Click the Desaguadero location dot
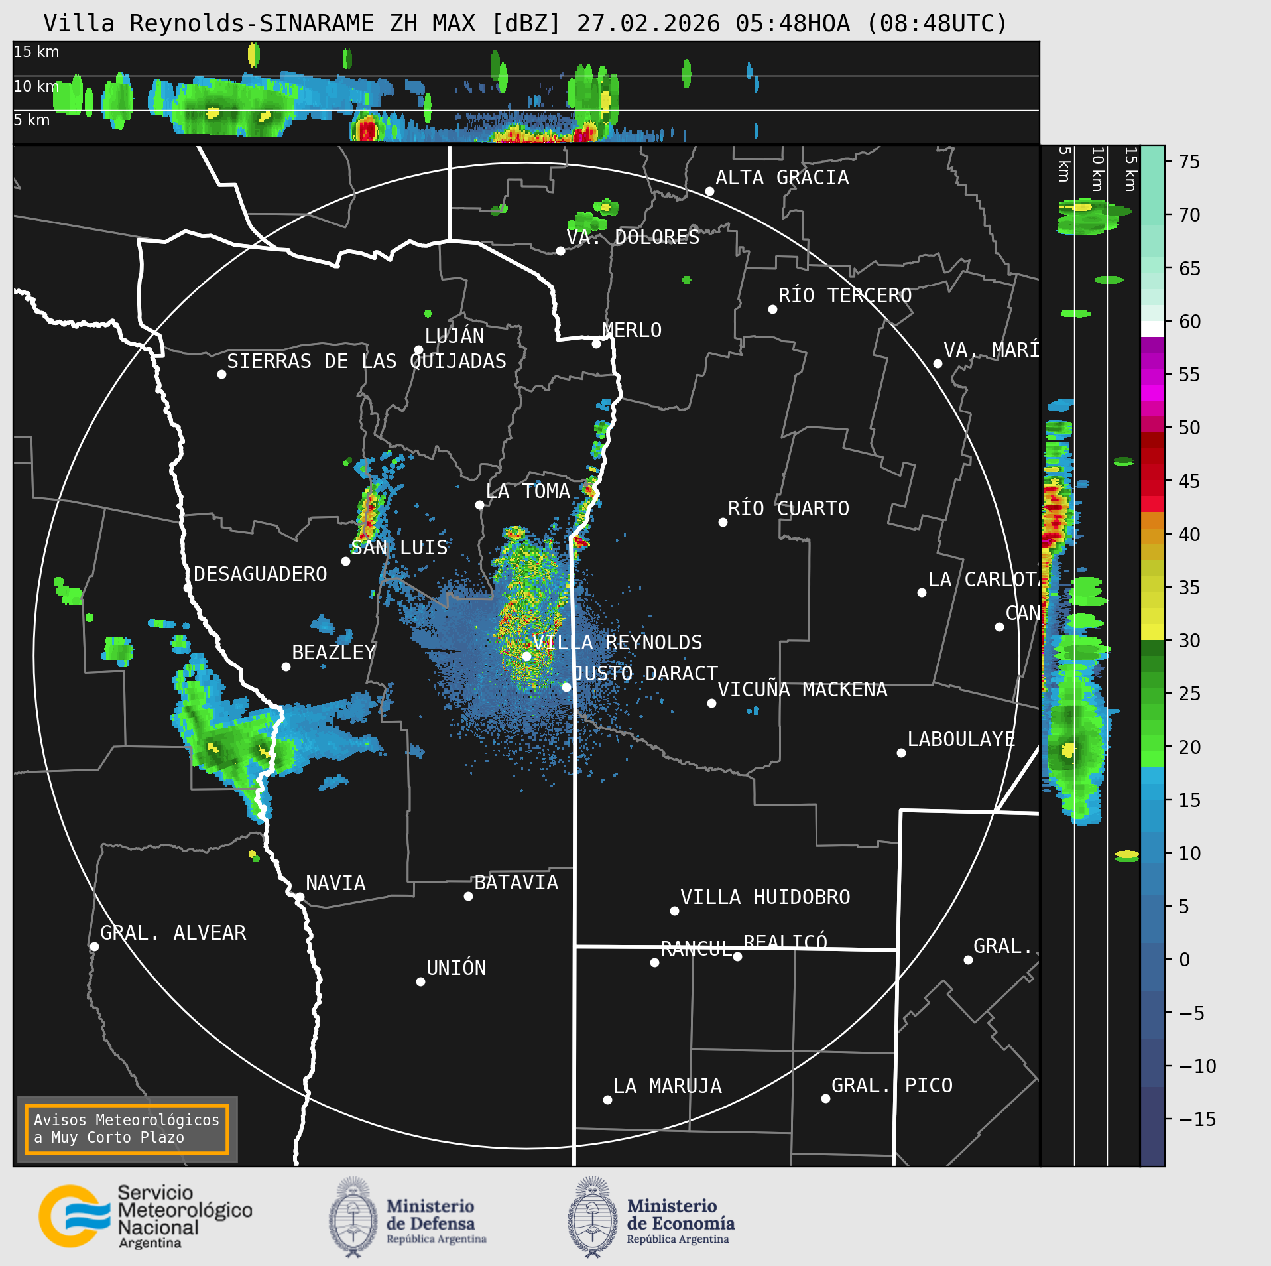1271x1266 pixels. pos(188,588)
